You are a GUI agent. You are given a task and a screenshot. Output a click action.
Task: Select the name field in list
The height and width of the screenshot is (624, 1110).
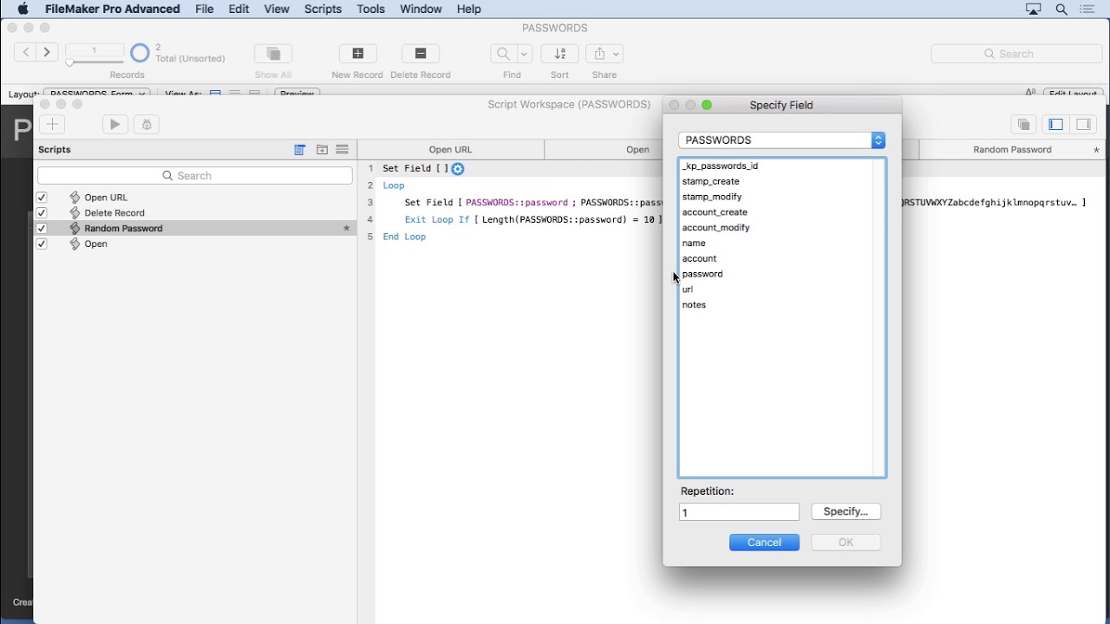pyautogui.click(x=776, y=244)
